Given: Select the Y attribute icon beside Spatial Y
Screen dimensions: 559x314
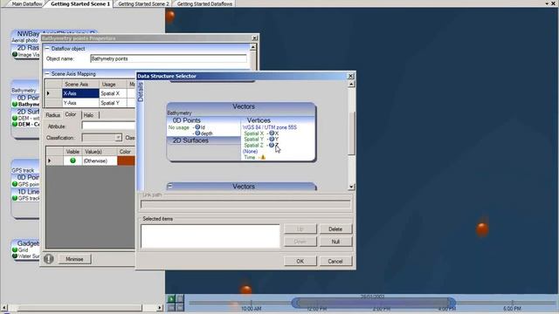Looking at the screenshot, I should click(272, 140).
